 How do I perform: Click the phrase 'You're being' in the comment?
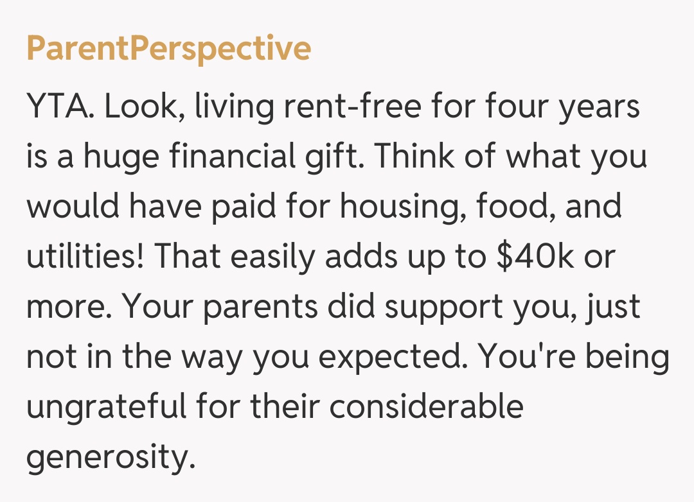[574, 358]
